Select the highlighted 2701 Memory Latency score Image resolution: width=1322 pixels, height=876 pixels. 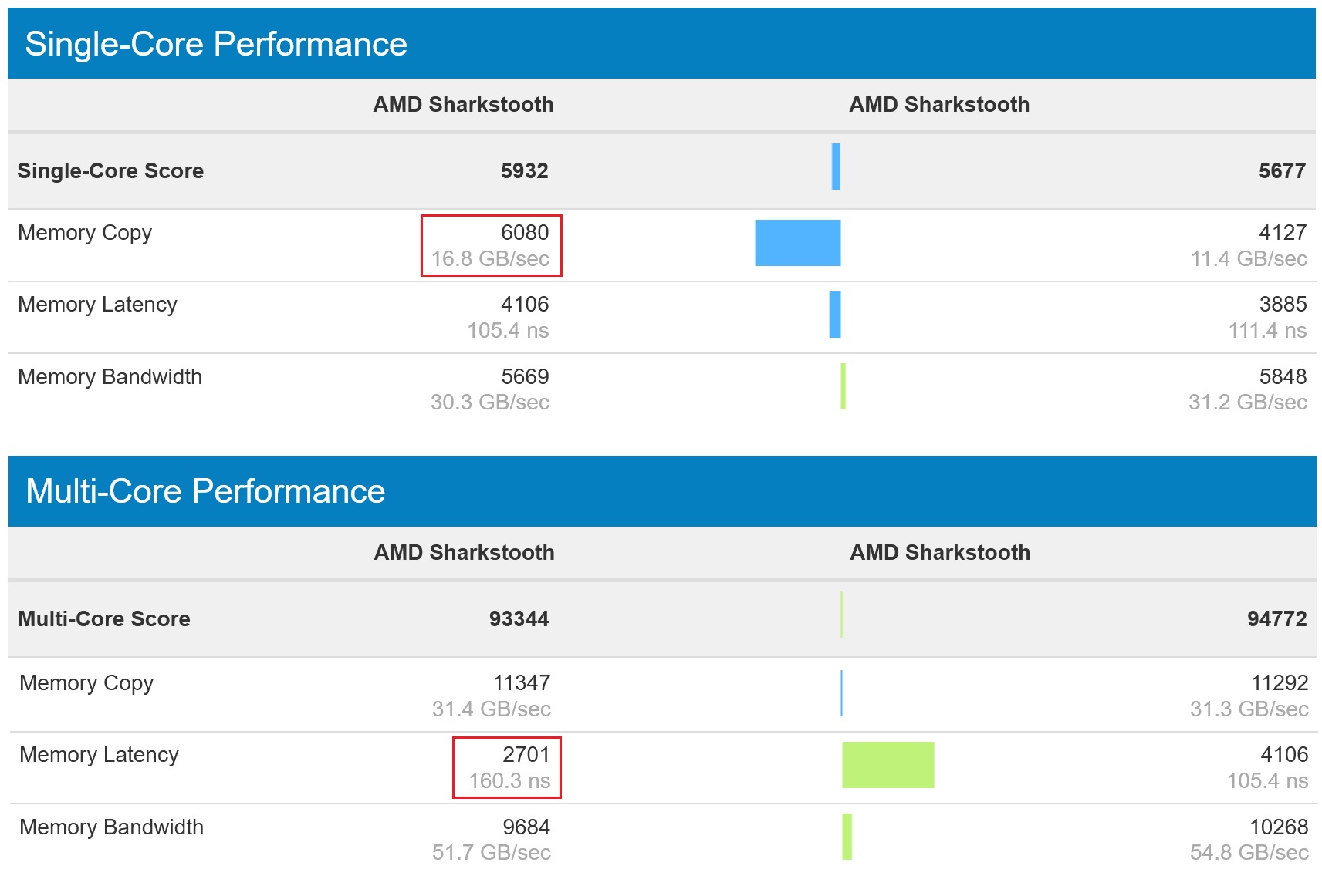[x=526, y=754]
